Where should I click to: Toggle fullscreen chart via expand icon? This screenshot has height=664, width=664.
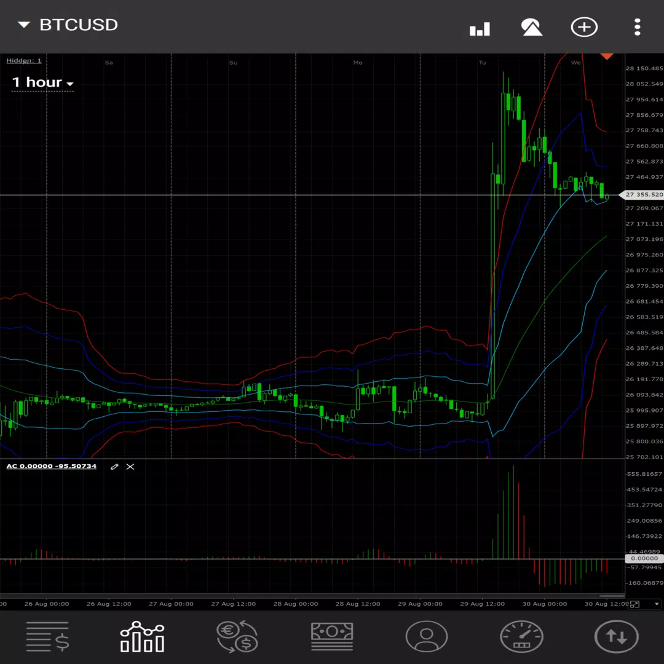(x=634, y=604)
